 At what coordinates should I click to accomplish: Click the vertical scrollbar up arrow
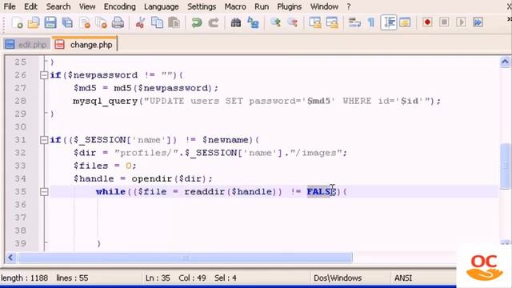click(x=505, y=62)
